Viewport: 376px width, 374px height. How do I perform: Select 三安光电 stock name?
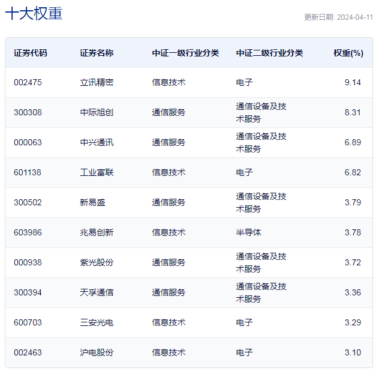click(x=97, y=322)
